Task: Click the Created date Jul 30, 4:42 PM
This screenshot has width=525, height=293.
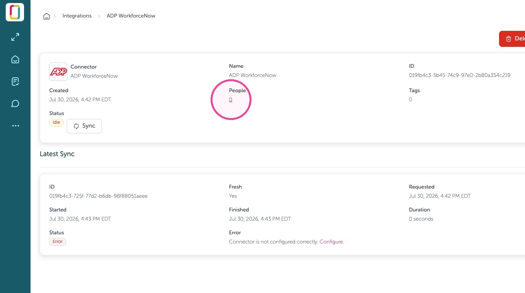Action: click(80, 100)
